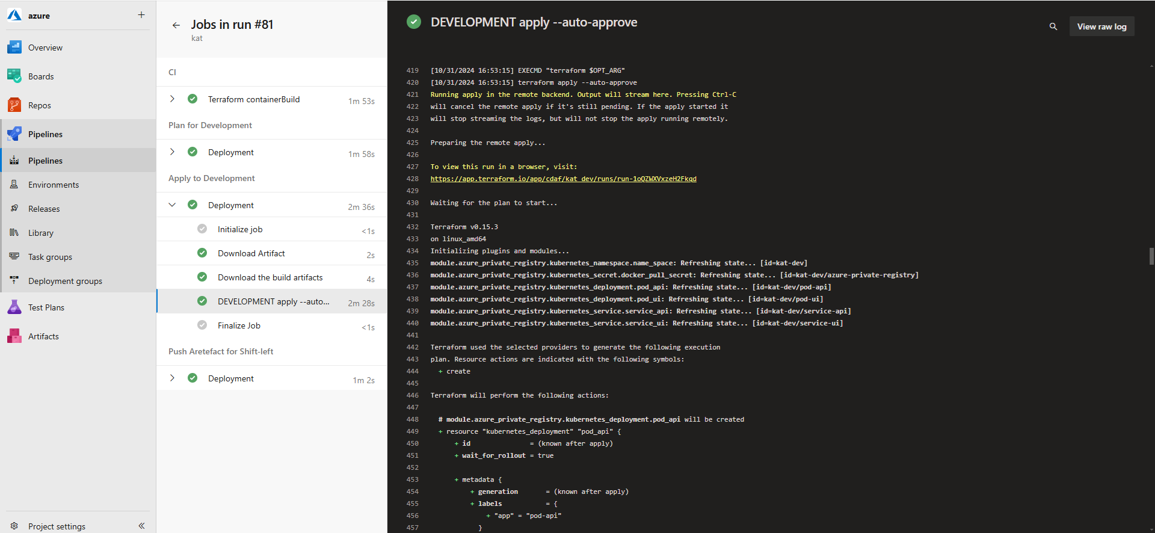Go back using the left arrow icon
Image resolution: width=1155 pixels, height=533 pixels.
176,25
